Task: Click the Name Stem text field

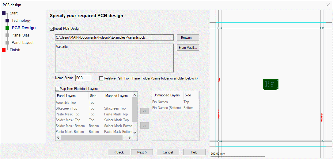Action: tap(83, 78)
